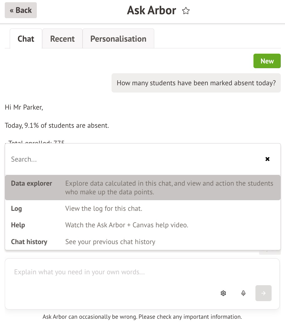The image size is (285, 326).
Task: Open the Log option for this chat
Action: tap(16, 209)
